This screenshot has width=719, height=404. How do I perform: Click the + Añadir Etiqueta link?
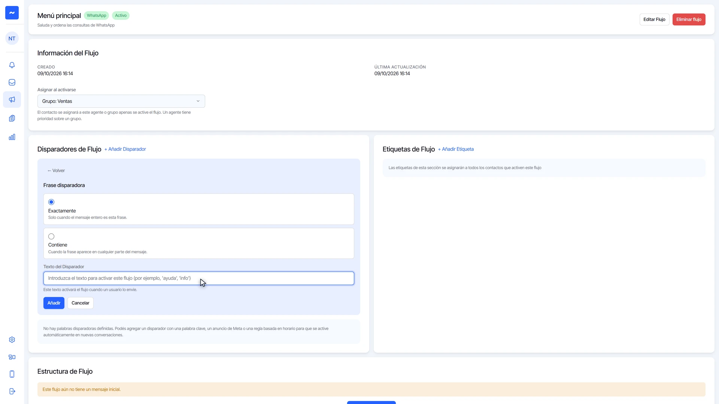point(456,149)
